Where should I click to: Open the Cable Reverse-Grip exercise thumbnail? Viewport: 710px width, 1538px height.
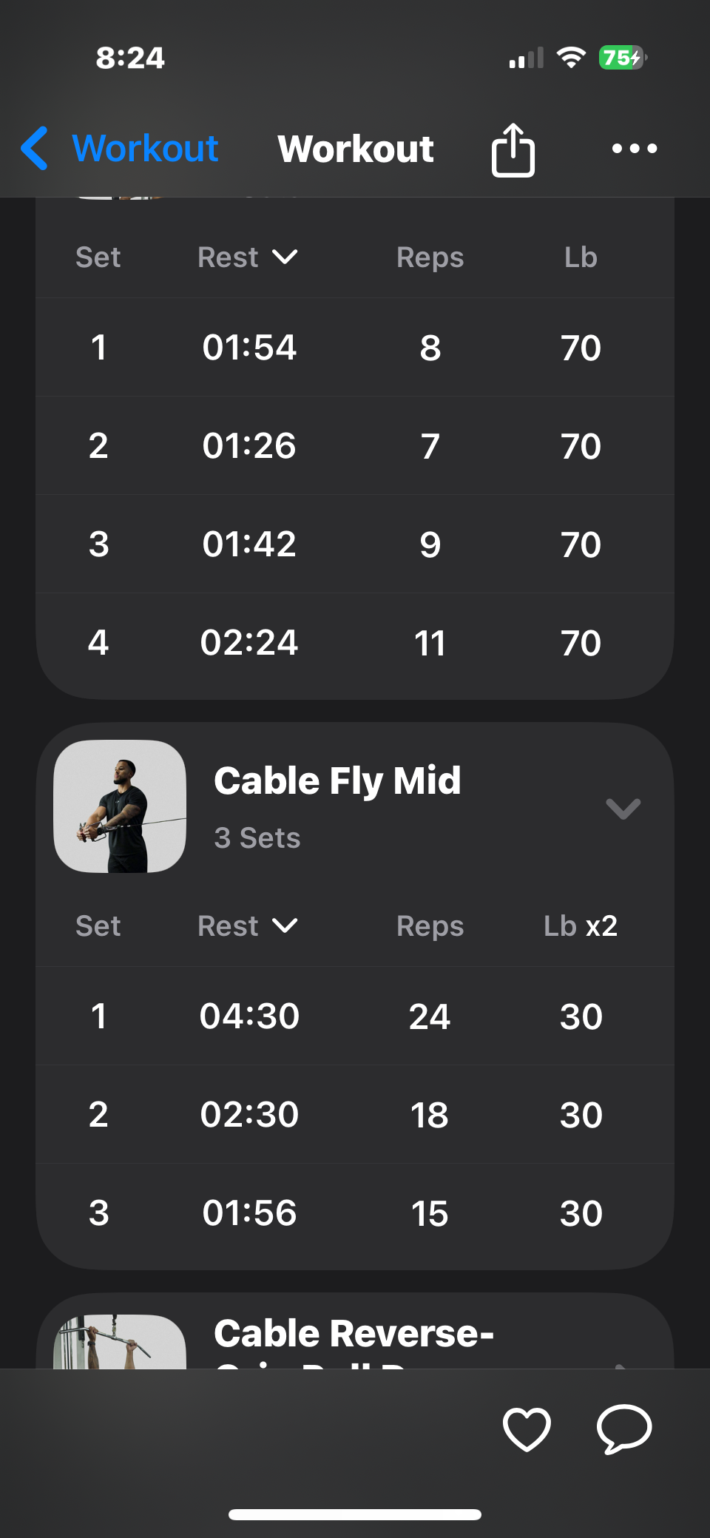[x=120, y=1342]
